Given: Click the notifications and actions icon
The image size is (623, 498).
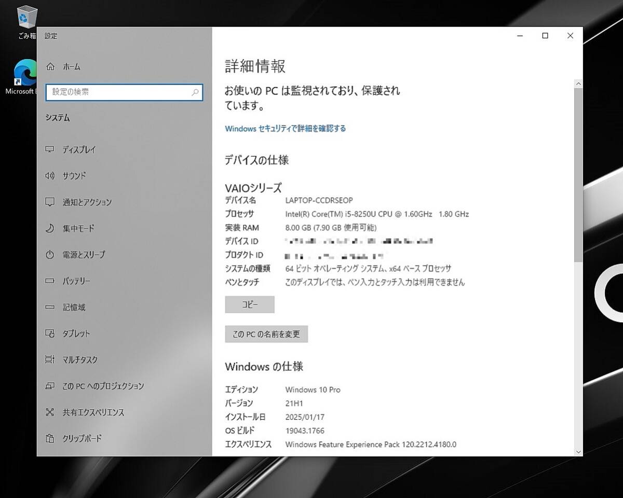Looking at the screenshot, I should (x=50, y=202).
